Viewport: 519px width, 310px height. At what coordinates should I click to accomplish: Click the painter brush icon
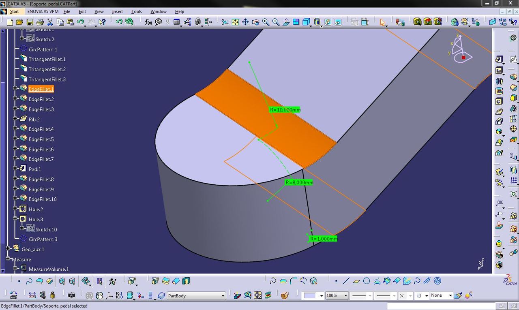tap(459, 295)
